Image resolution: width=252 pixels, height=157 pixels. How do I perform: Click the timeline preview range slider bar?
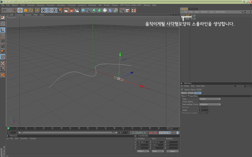point(68,133)
